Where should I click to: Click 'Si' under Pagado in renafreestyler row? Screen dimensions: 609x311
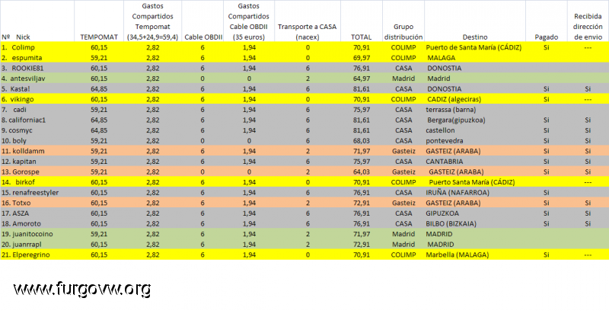(x=547, y=192)
